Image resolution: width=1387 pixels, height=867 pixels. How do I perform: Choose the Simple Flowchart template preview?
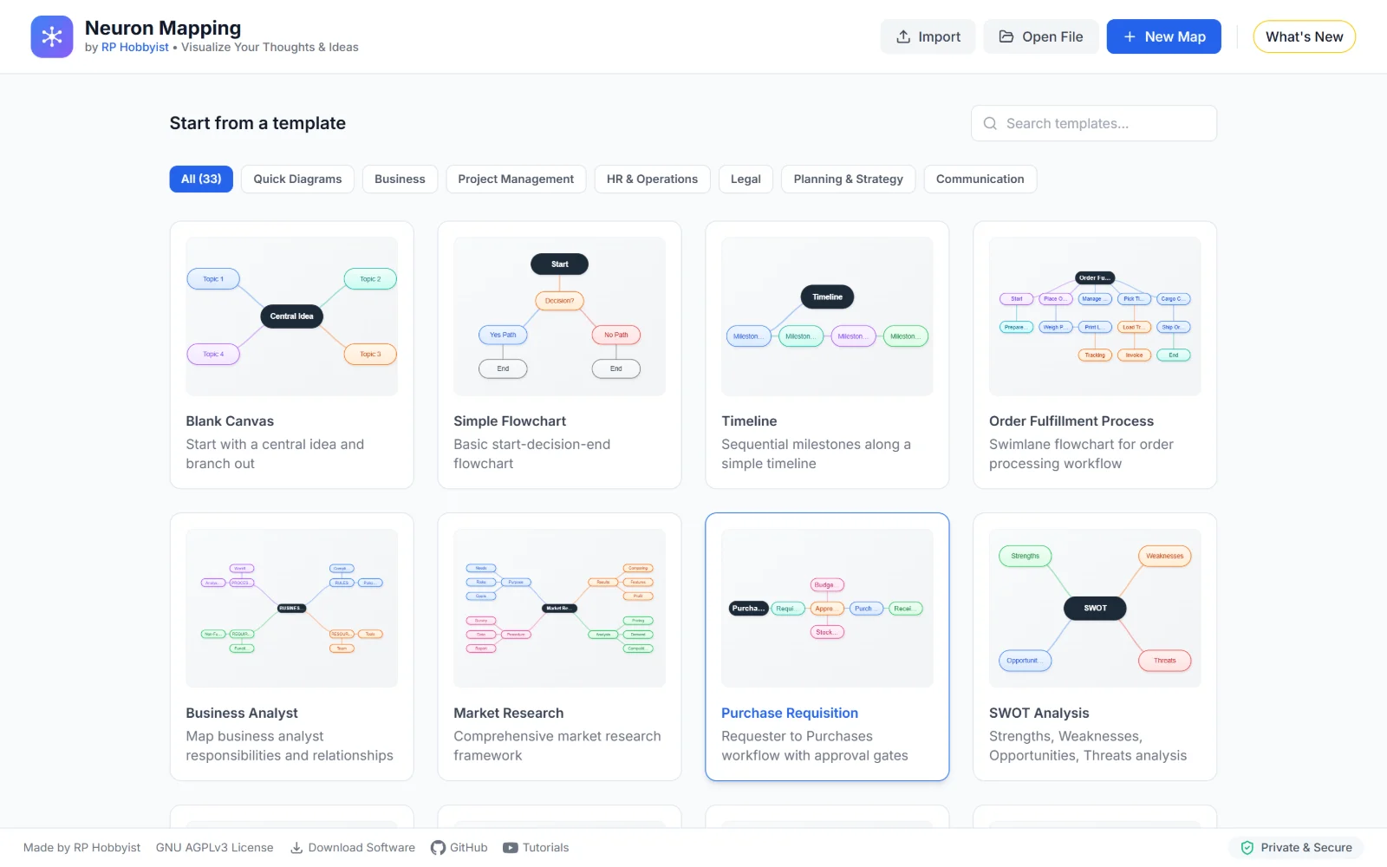[560, 316]
